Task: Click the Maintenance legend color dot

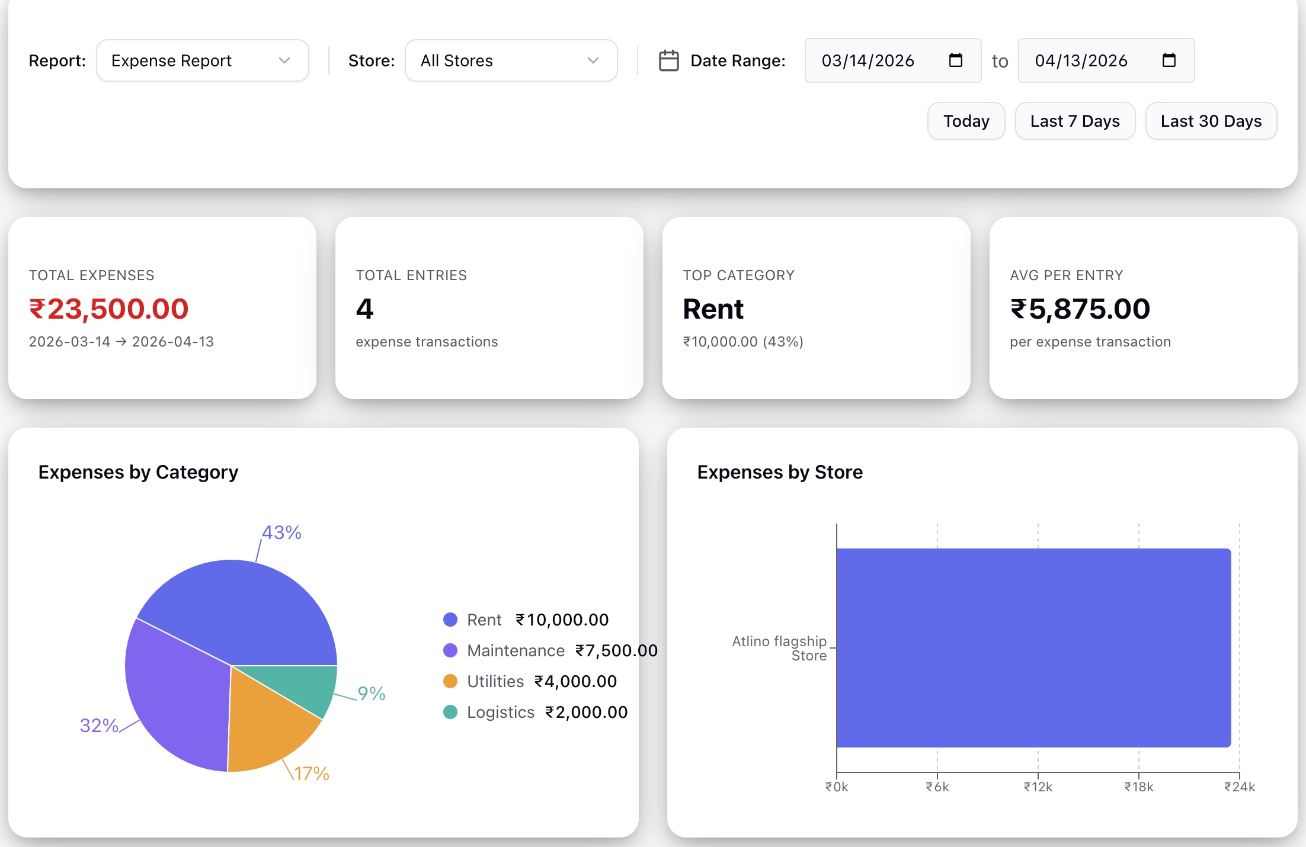Action: 450,650
